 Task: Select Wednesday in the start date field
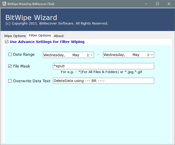pos(54,55)
